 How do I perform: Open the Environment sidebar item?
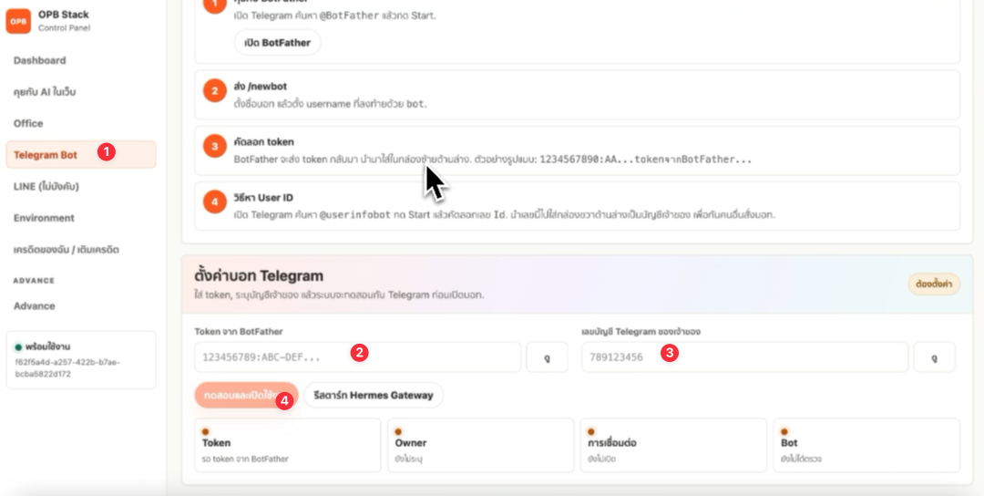pos(44,218)
